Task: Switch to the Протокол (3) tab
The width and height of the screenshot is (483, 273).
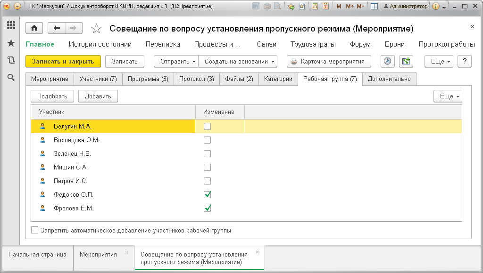Action: 197,79
